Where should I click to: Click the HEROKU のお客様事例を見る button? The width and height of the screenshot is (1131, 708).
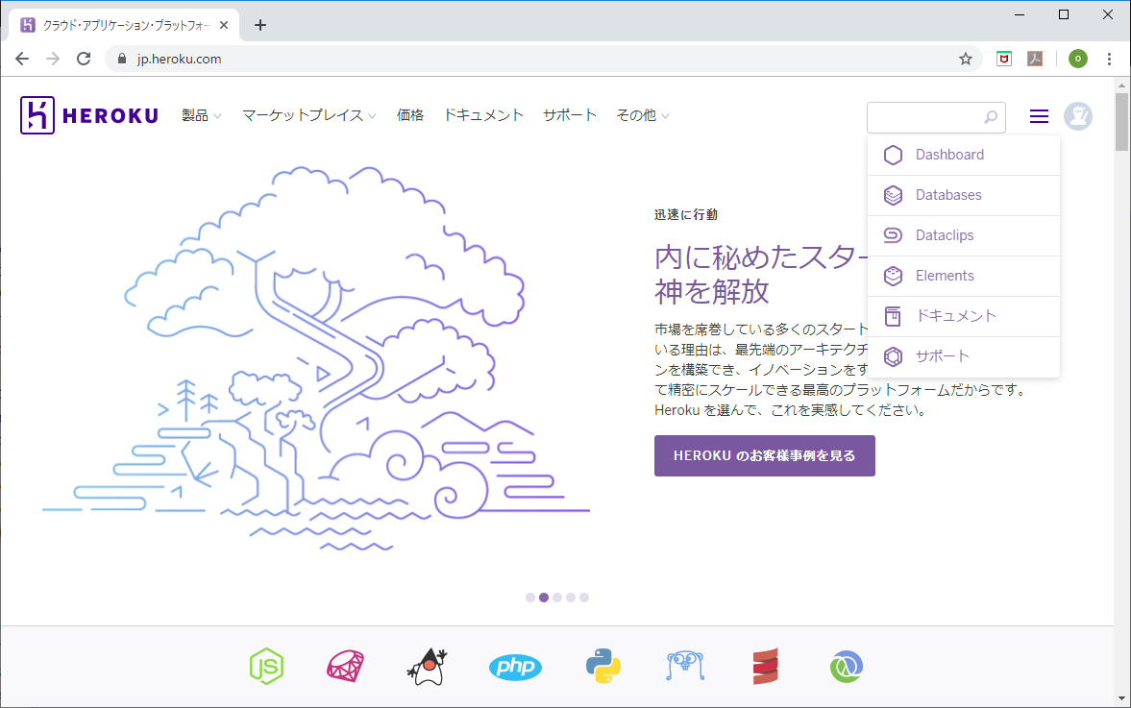[765, 455]
